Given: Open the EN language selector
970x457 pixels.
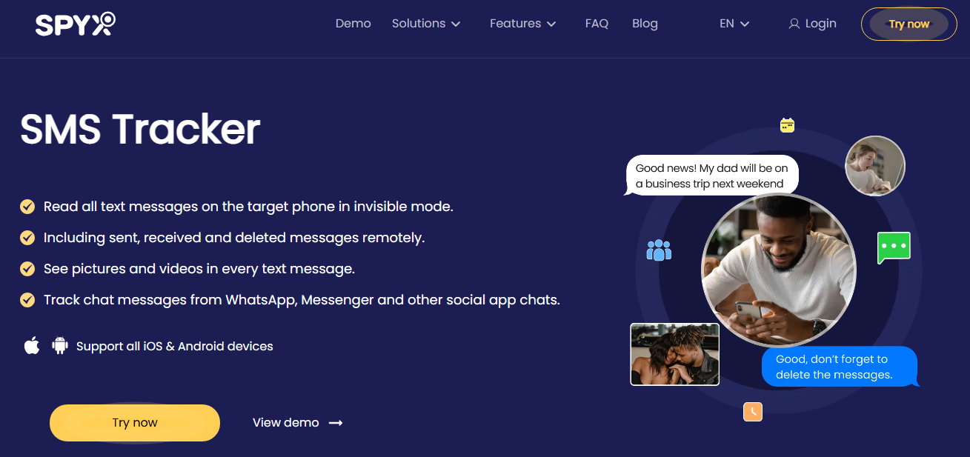Looking at the screenshot, I should coord(734,24).
